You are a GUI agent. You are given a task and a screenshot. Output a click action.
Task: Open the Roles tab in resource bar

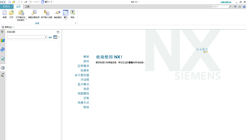click(x=3, y=75)
